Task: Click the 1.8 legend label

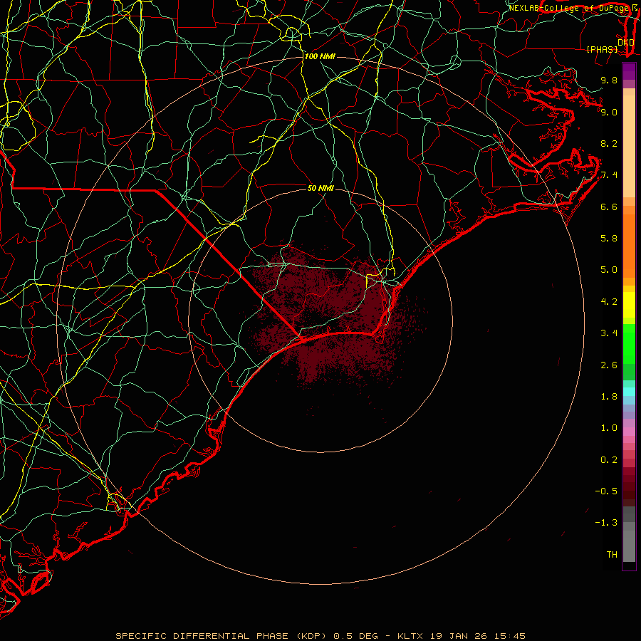Action: (x=609, y=397)
